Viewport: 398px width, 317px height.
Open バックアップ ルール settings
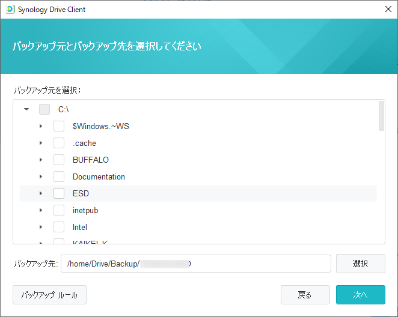49,295
